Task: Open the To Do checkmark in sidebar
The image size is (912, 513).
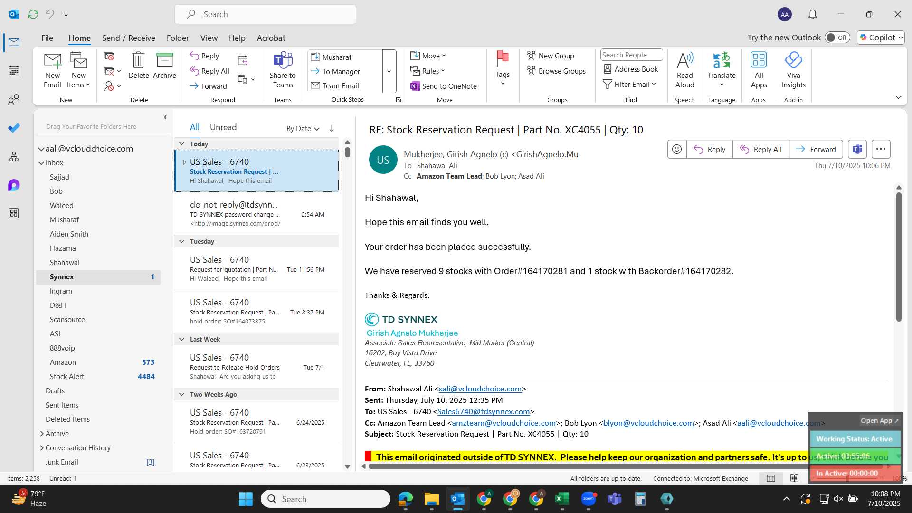Action: coord(14,128)
